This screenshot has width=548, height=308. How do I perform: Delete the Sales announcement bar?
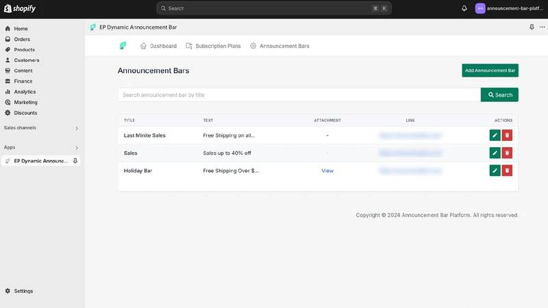tap(507, 153)
